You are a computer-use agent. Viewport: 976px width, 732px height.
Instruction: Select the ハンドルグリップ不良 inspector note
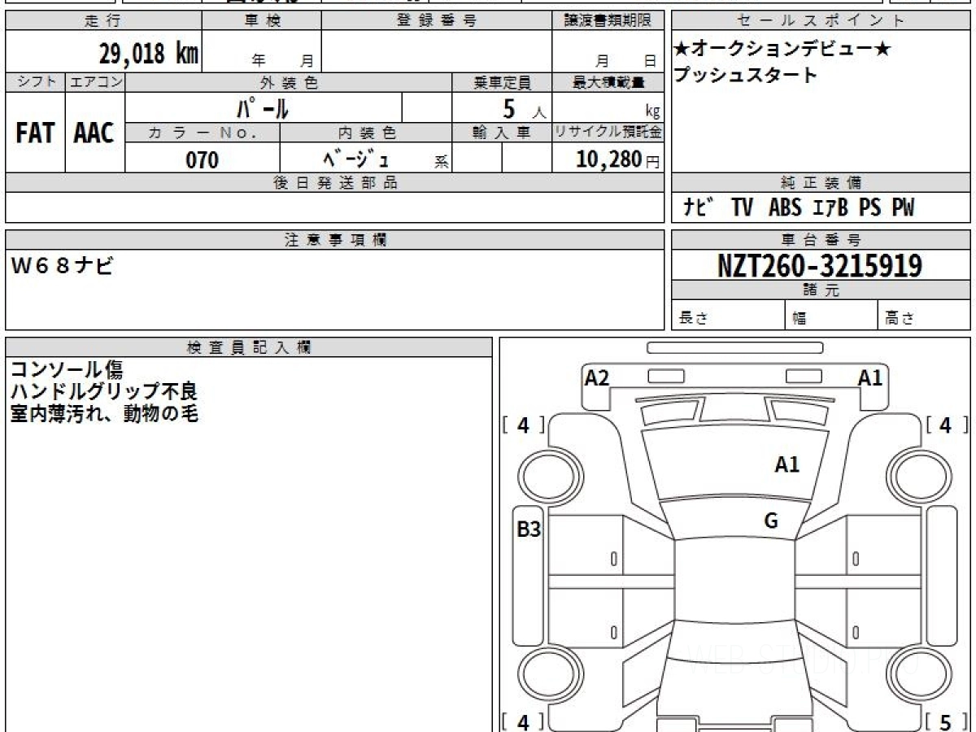point(104,392)
